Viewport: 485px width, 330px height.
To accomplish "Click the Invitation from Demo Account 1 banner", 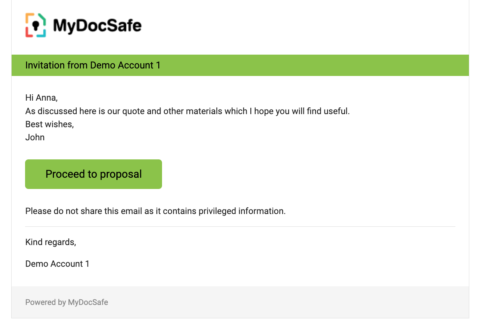I will tap(240, 65).
